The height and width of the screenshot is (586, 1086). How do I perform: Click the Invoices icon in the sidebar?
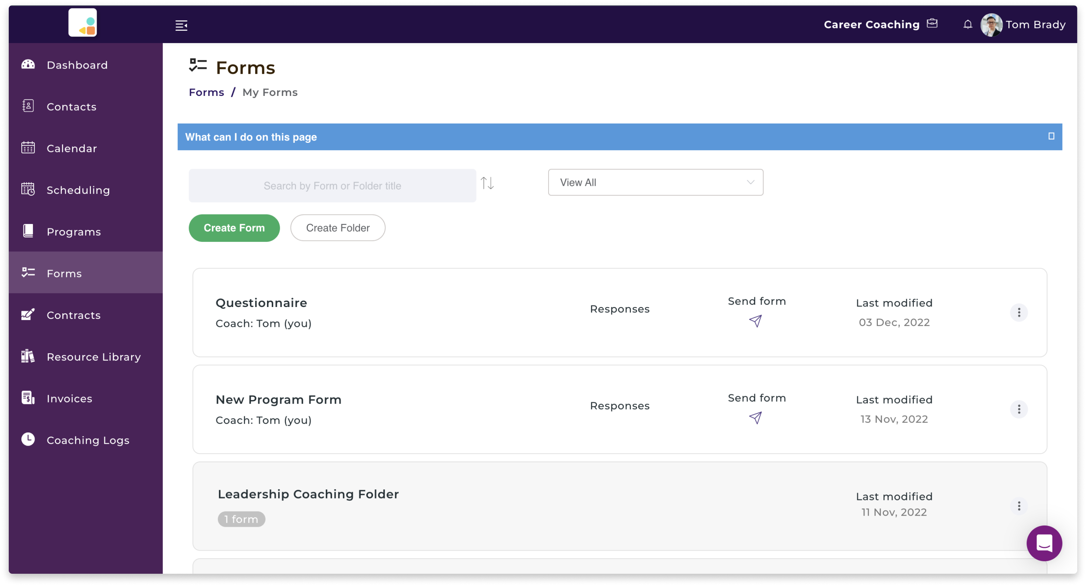(28, 398)
